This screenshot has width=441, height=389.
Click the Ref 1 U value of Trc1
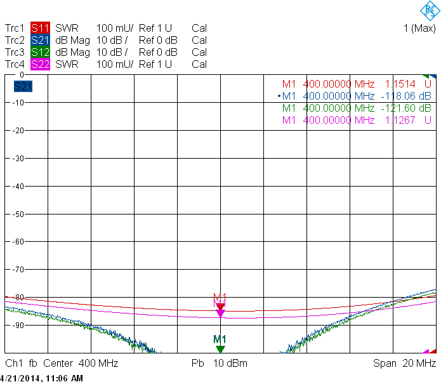tap(155, 28)
